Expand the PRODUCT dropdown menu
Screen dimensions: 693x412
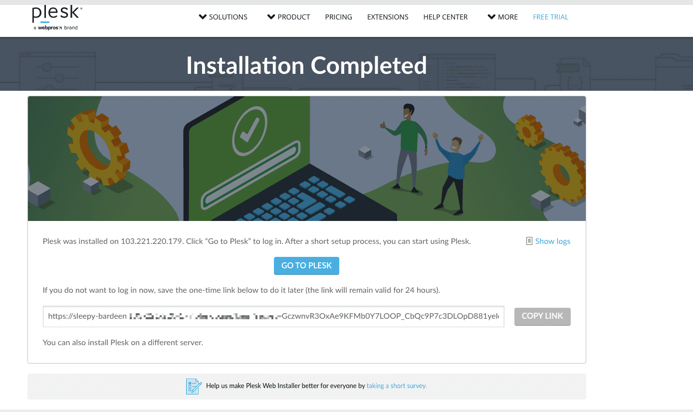click(288, 17)
